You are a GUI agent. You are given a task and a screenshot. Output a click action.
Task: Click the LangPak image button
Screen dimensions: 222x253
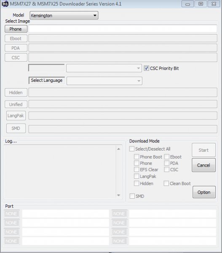[x=16, y=116]
